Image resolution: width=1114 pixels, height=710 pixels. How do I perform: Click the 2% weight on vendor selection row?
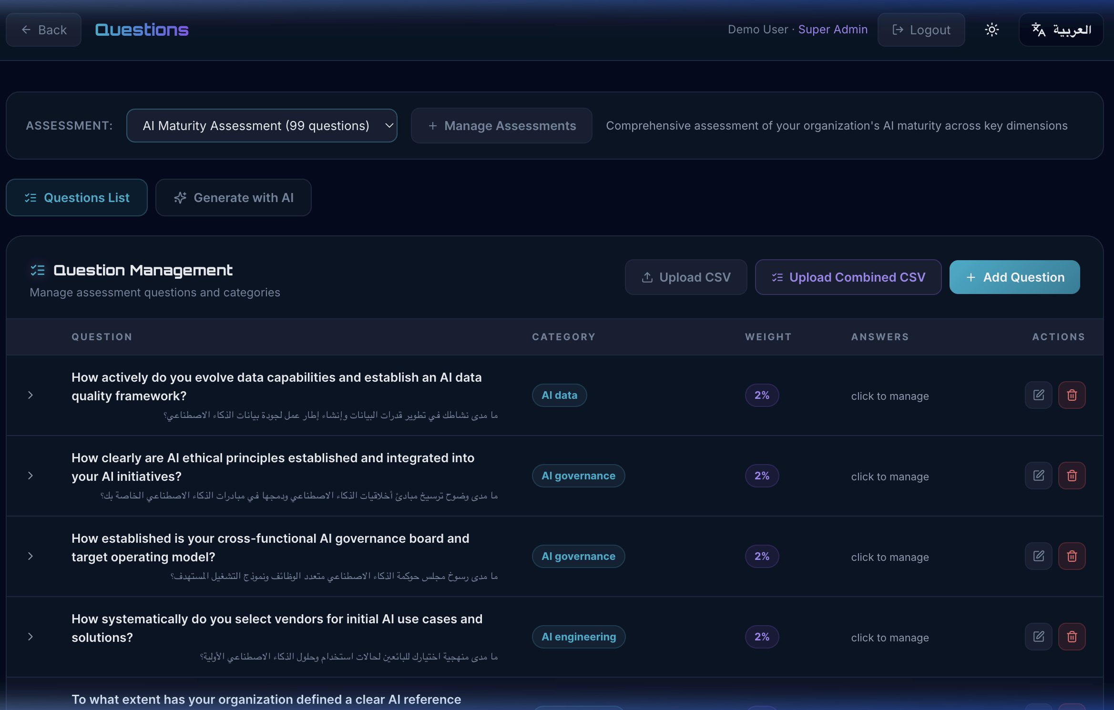click(762, 637)
